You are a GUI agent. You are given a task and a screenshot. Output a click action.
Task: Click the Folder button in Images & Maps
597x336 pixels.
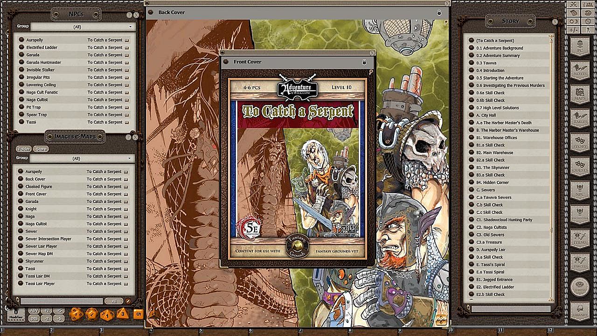(23, 149)
